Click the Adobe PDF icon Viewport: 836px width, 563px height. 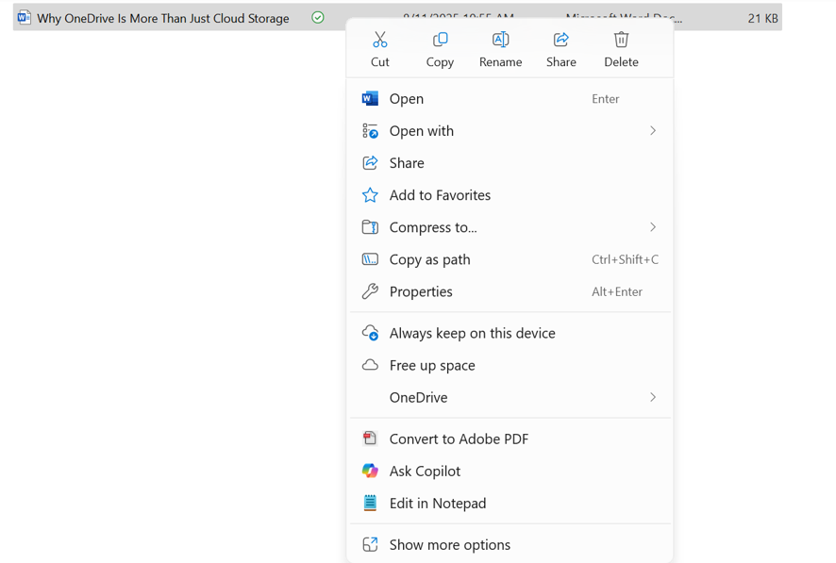click(x=370, y=439)
